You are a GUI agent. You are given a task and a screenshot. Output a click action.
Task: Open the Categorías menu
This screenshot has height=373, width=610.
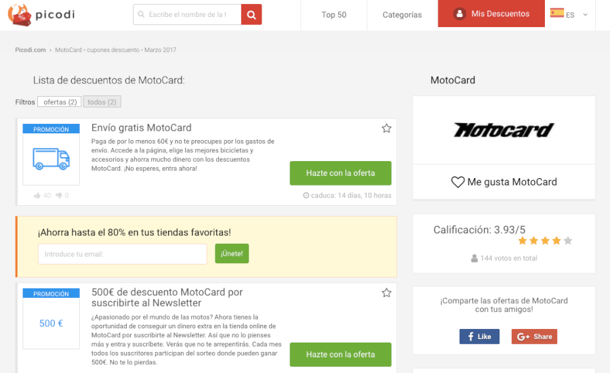click(402, 14)
